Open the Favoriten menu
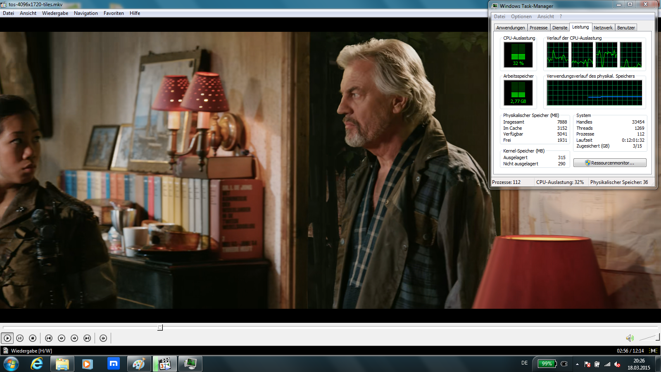This screenshot has width=661, height=372. (114, 13)
